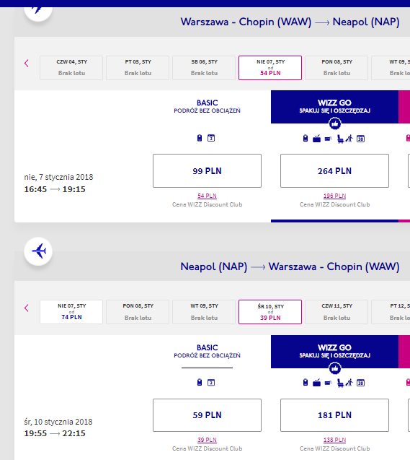Open the 54 PLN WIZZ Discount Club price link
The width and height of the screenshot is (410, 460).
coord(207,196)
